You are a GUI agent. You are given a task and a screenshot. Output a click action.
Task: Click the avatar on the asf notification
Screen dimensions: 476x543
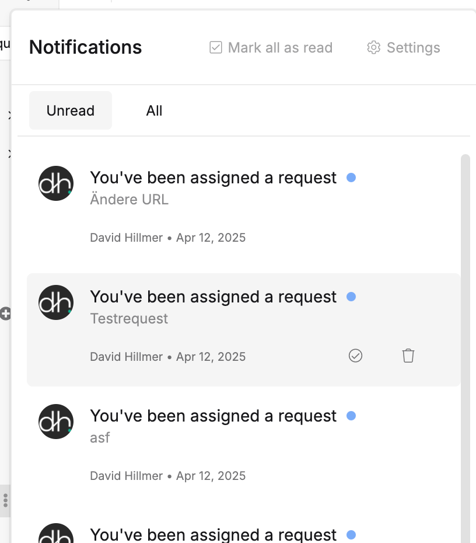56,422
